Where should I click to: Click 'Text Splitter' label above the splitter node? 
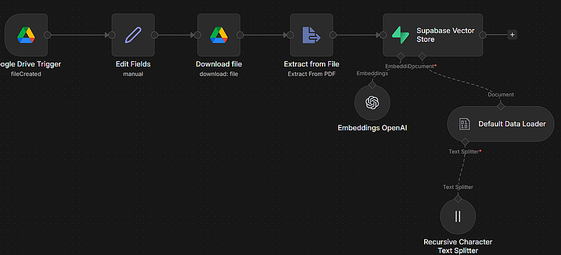click(458, 187)
